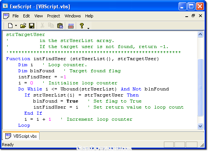Close the VBScript.vbs document
Viewport: 208px width, 151px height.
pyautogui.click(x=200, y=16)
